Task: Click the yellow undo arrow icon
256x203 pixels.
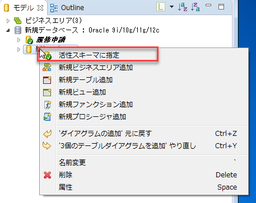Action: tap(47, 134)
